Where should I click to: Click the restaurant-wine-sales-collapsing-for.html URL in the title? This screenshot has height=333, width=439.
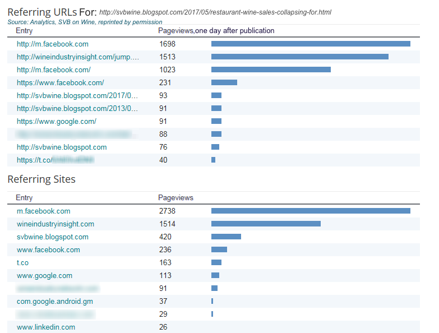coord(215,12)
